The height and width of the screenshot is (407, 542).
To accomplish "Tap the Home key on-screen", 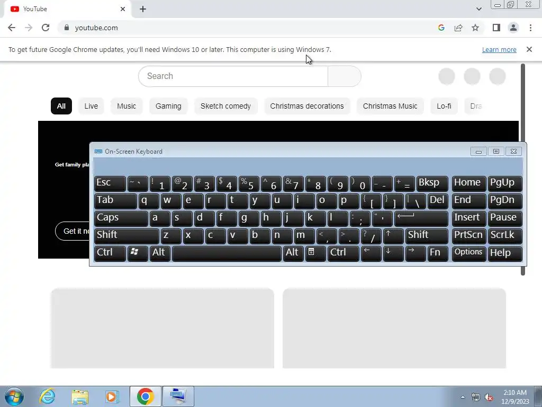I will pyautogui.click(x=469, y=184).
